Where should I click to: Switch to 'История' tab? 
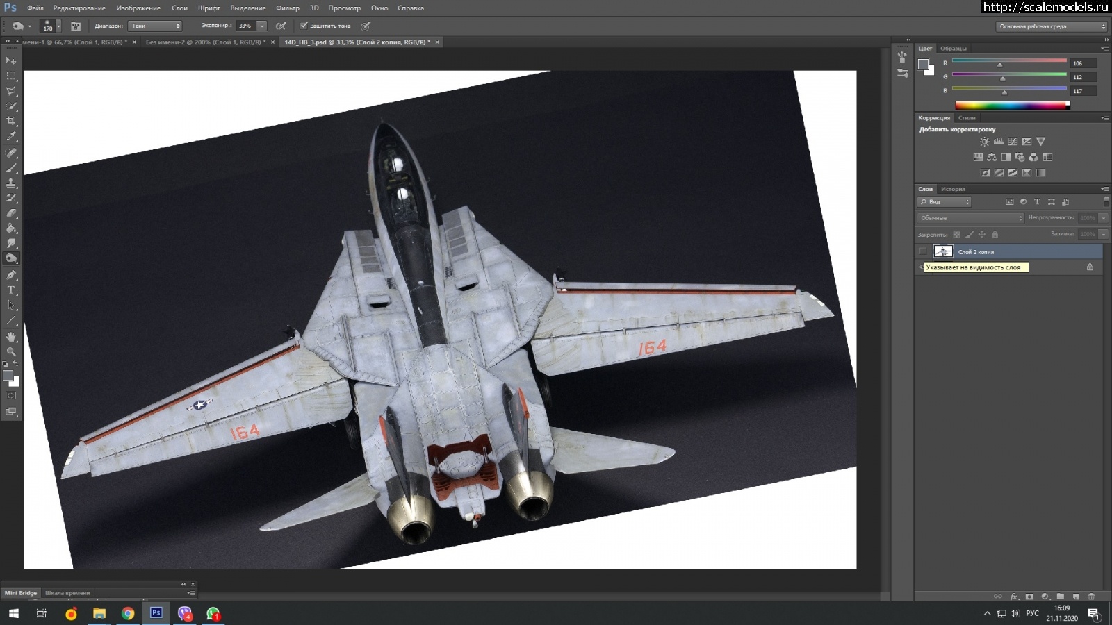[x=953, y=189]
